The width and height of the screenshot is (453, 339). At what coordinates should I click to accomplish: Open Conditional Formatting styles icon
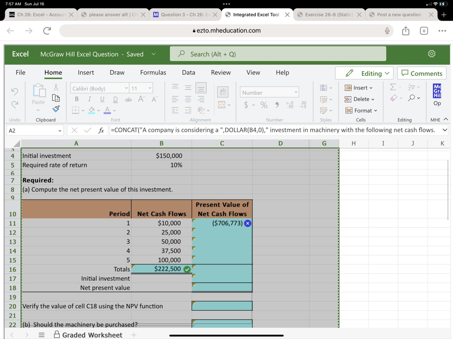tap(324, 88)
